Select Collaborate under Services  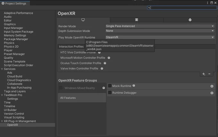pos(15,84)
